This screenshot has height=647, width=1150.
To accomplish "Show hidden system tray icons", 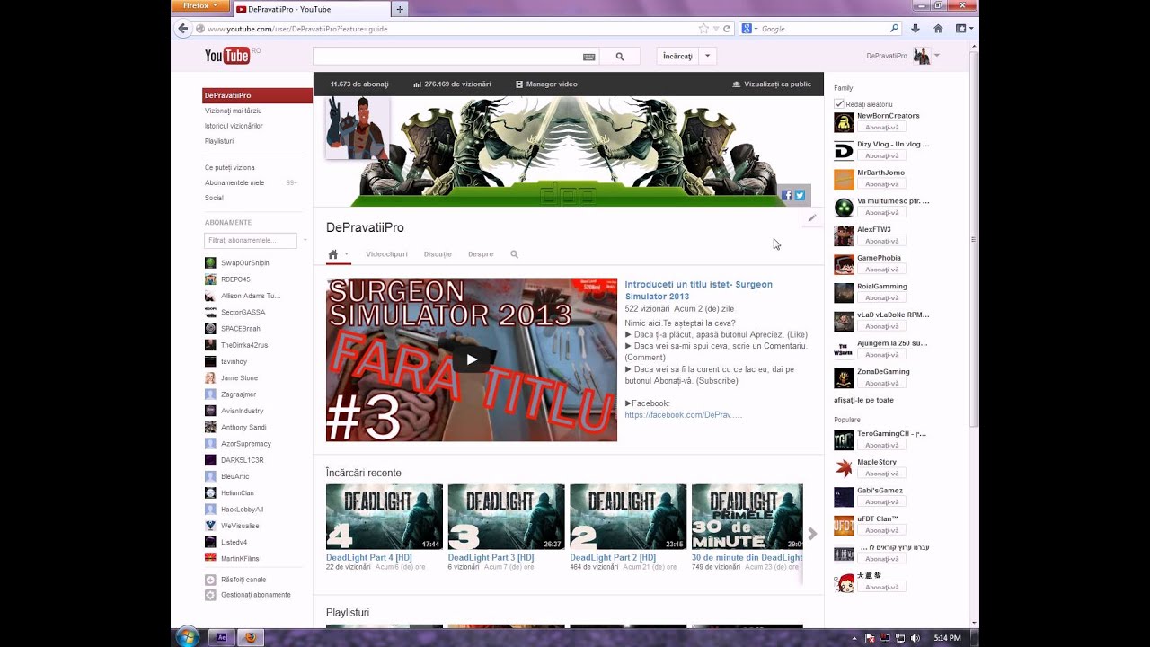I will (x=854, y=638).
